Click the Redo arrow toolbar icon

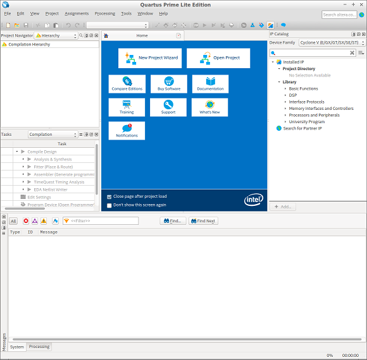click(x=77, y=25)
